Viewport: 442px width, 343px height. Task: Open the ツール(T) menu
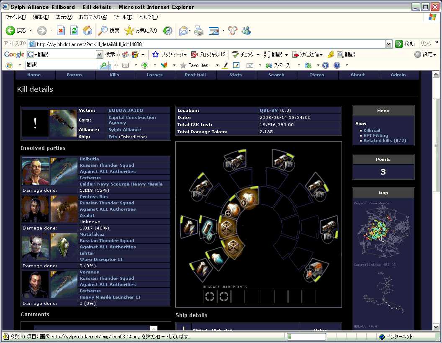click(123, 17)
